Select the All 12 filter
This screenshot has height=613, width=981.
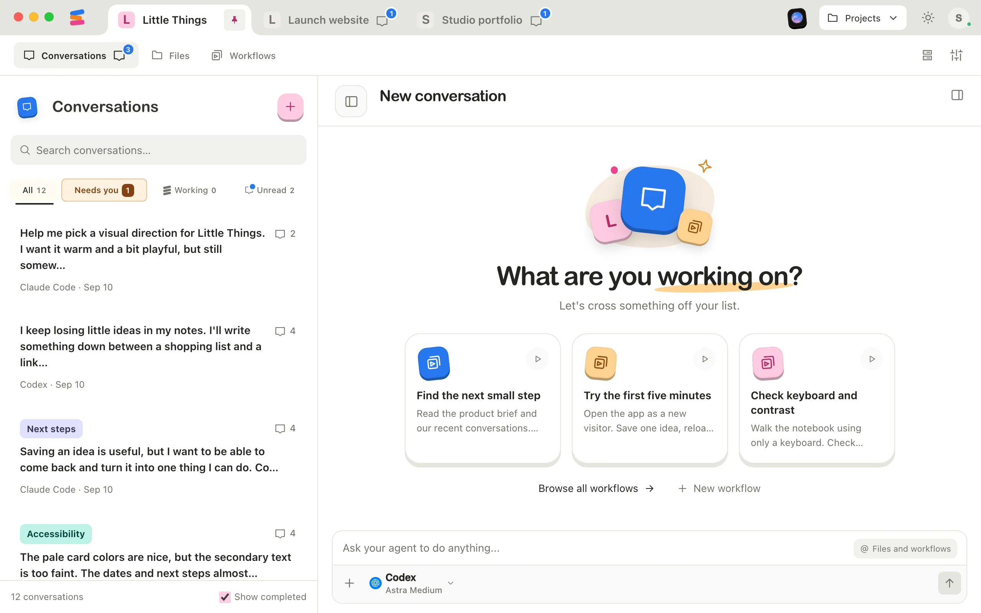[34, 190]
